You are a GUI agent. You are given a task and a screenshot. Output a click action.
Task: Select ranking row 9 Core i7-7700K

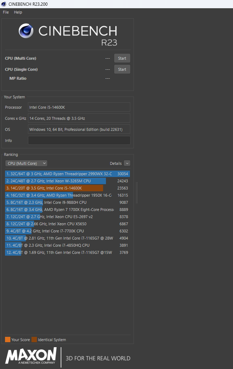tap(67, 231)
